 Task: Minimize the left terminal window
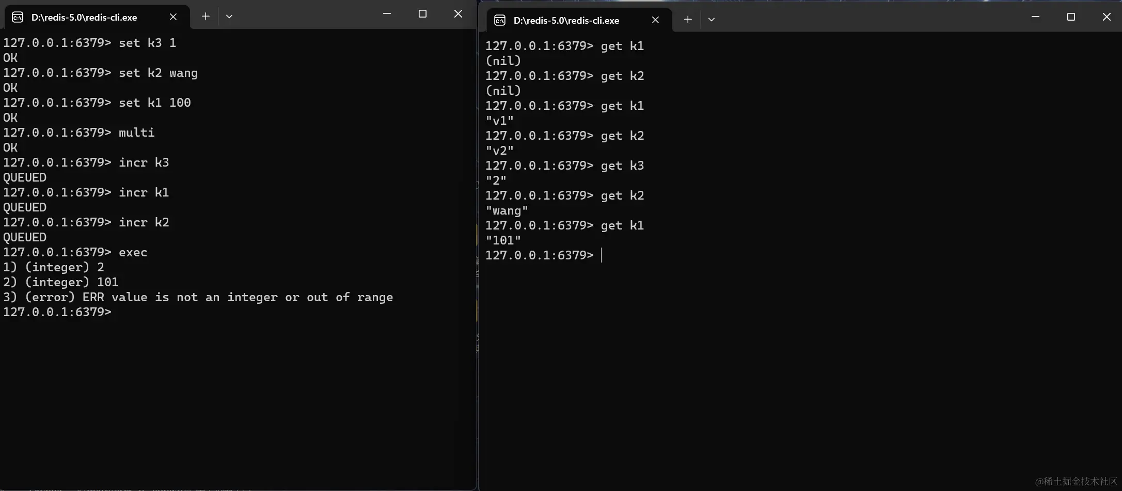tap(387, 14)
